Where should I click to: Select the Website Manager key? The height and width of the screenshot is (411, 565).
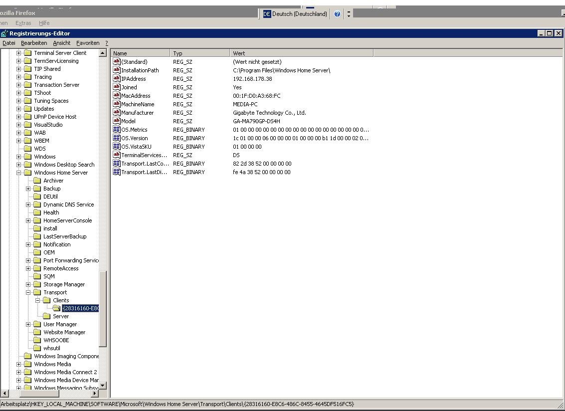(x=64, y=332)
